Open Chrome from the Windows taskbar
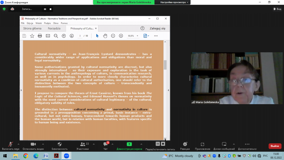284x160 pixels. (26, 156)
